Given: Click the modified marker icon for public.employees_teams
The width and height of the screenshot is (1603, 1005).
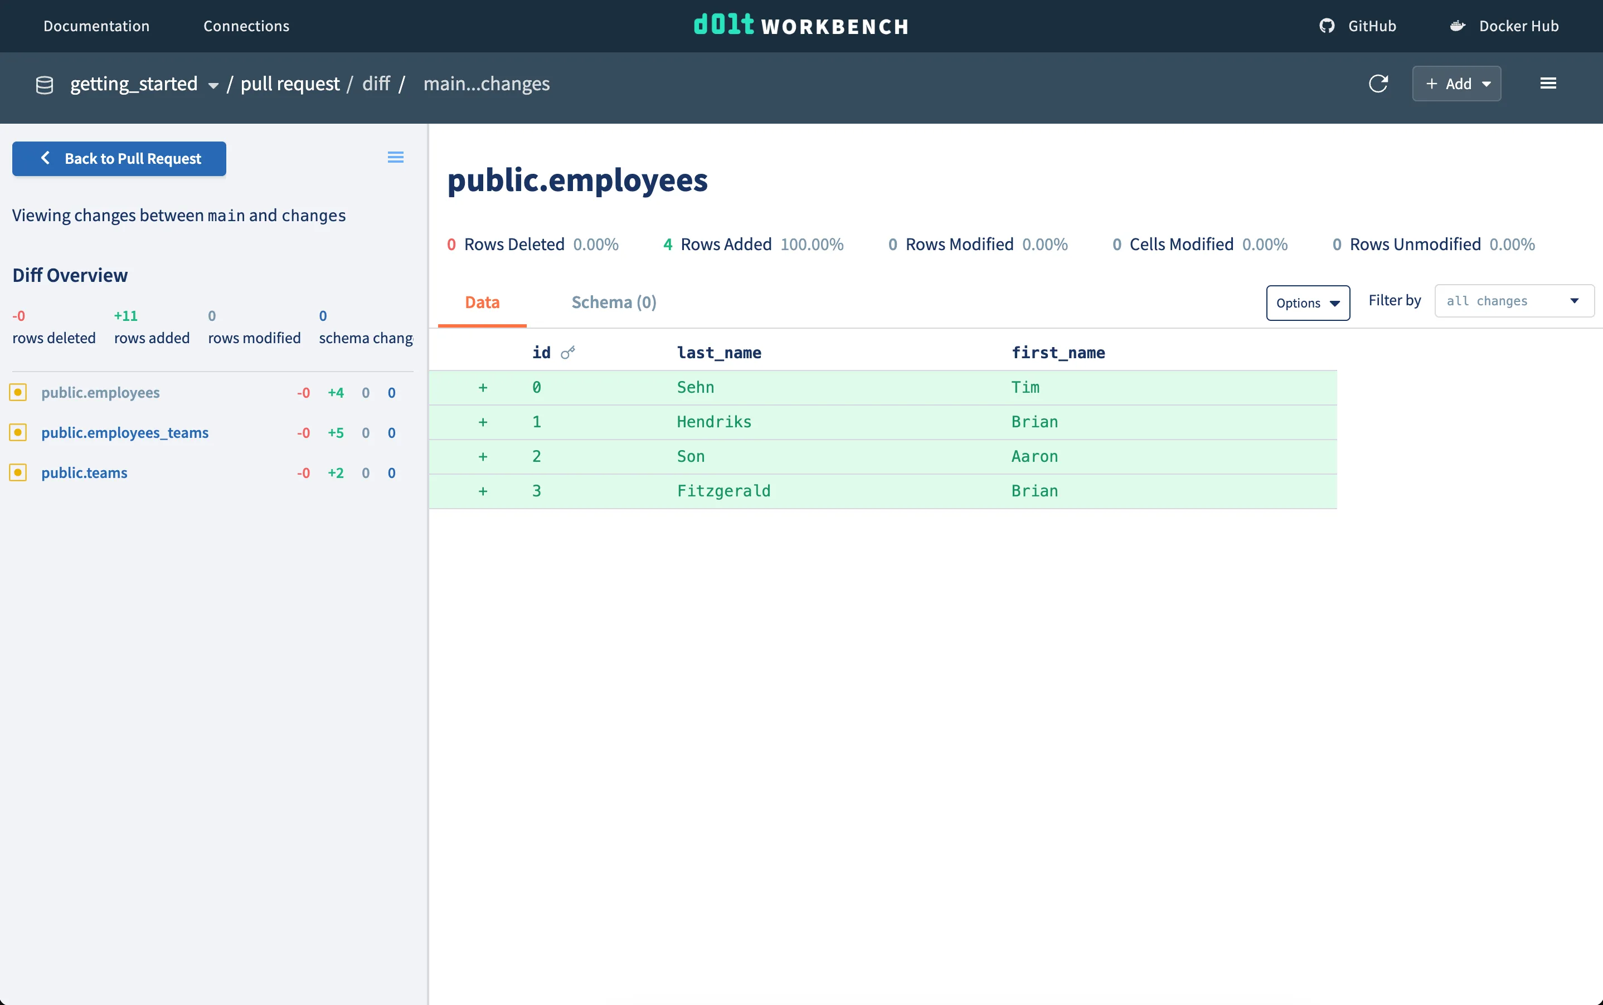Looking at the screenshot, I should [18, 433].
